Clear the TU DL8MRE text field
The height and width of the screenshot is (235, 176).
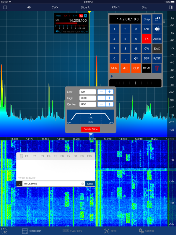[x=82, y=184]
